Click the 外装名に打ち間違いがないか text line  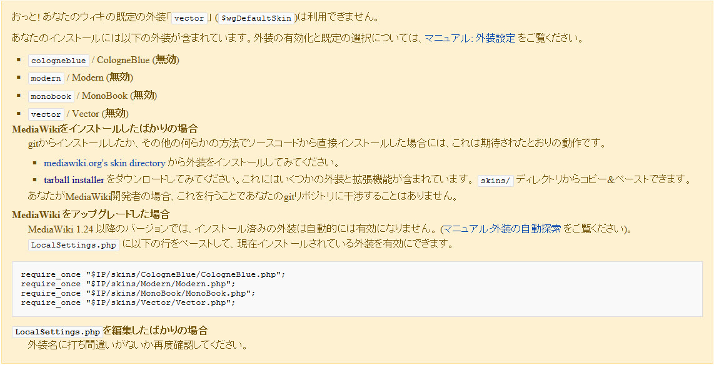point(137,344)
